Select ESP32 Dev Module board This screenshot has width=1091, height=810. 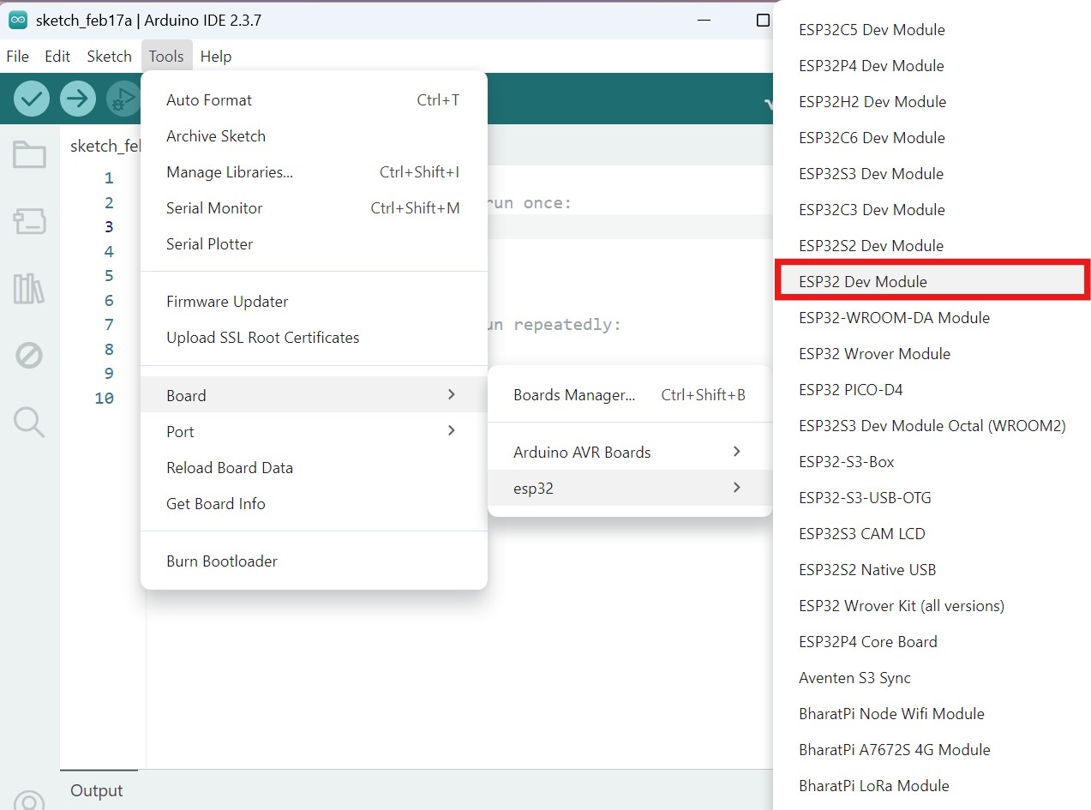click(932, 281)
